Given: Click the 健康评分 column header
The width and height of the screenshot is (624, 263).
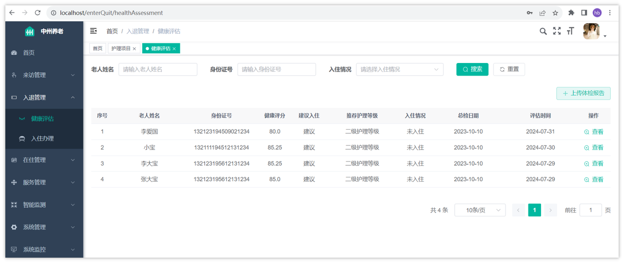Looking at the screenshot, I should click(274, 116).
